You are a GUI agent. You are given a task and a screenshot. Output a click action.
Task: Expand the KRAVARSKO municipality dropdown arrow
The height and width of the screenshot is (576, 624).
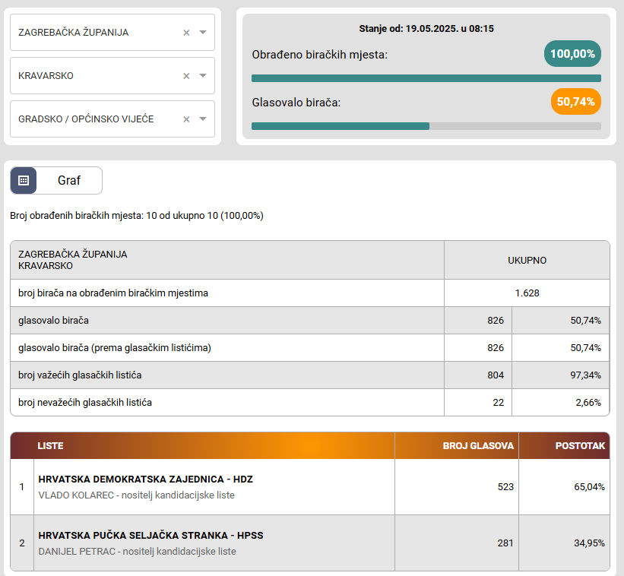click(203, 76)
